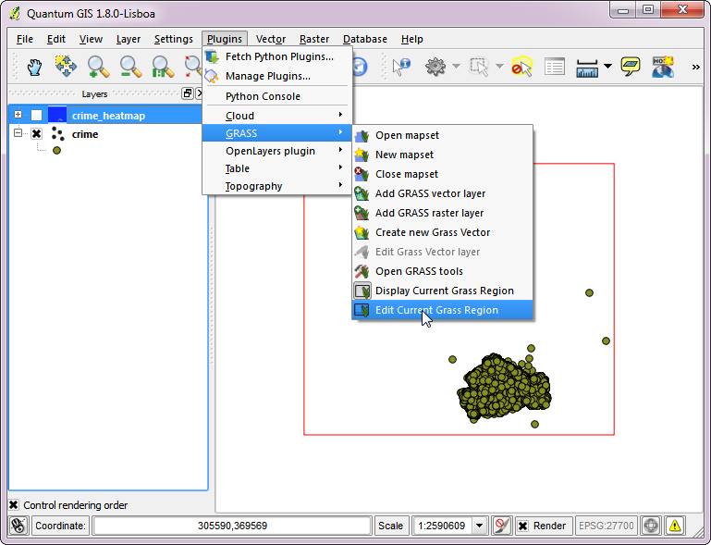Open the File menu
This screenshot has width=711, height=545.
[24, 39]
